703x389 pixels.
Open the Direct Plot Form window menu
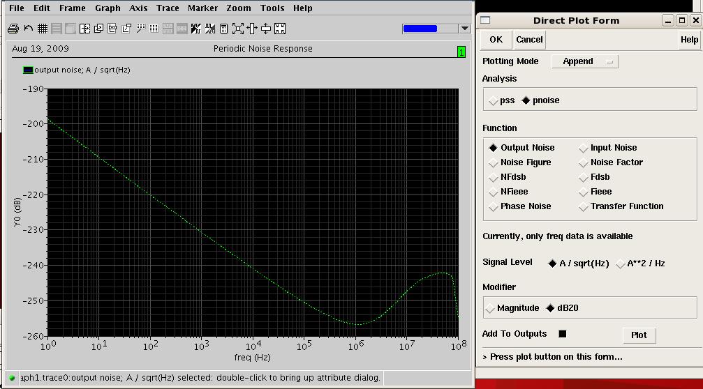[x=486, y=20]
